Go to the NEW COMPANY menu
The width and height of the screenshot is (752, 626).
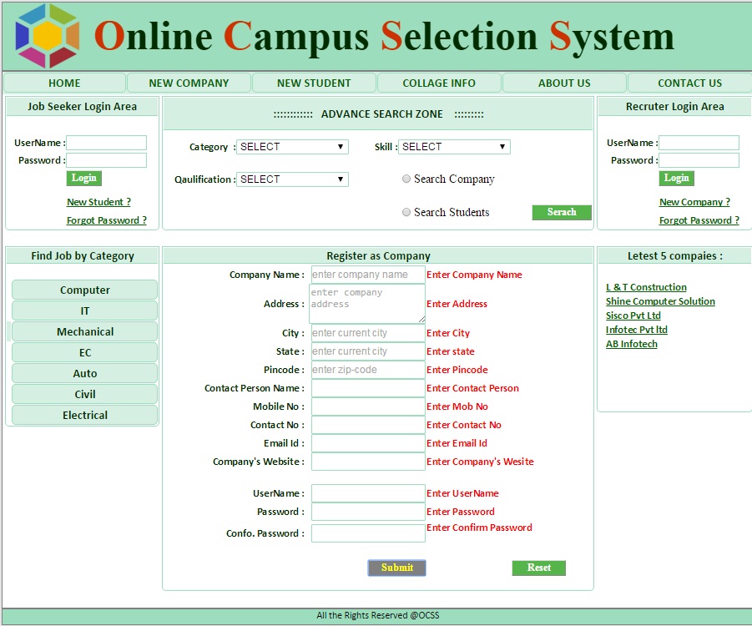click(x=189, y=83)
